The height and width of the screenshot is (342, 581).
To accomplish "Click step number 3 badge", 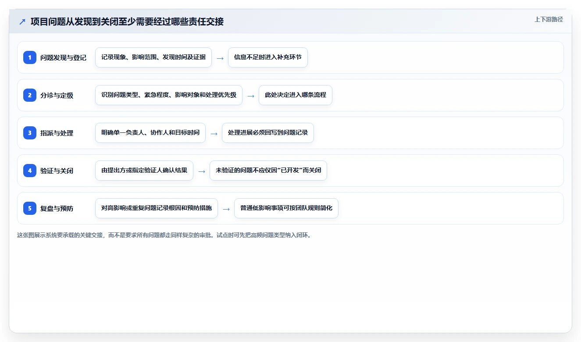I will pos(30,132).
